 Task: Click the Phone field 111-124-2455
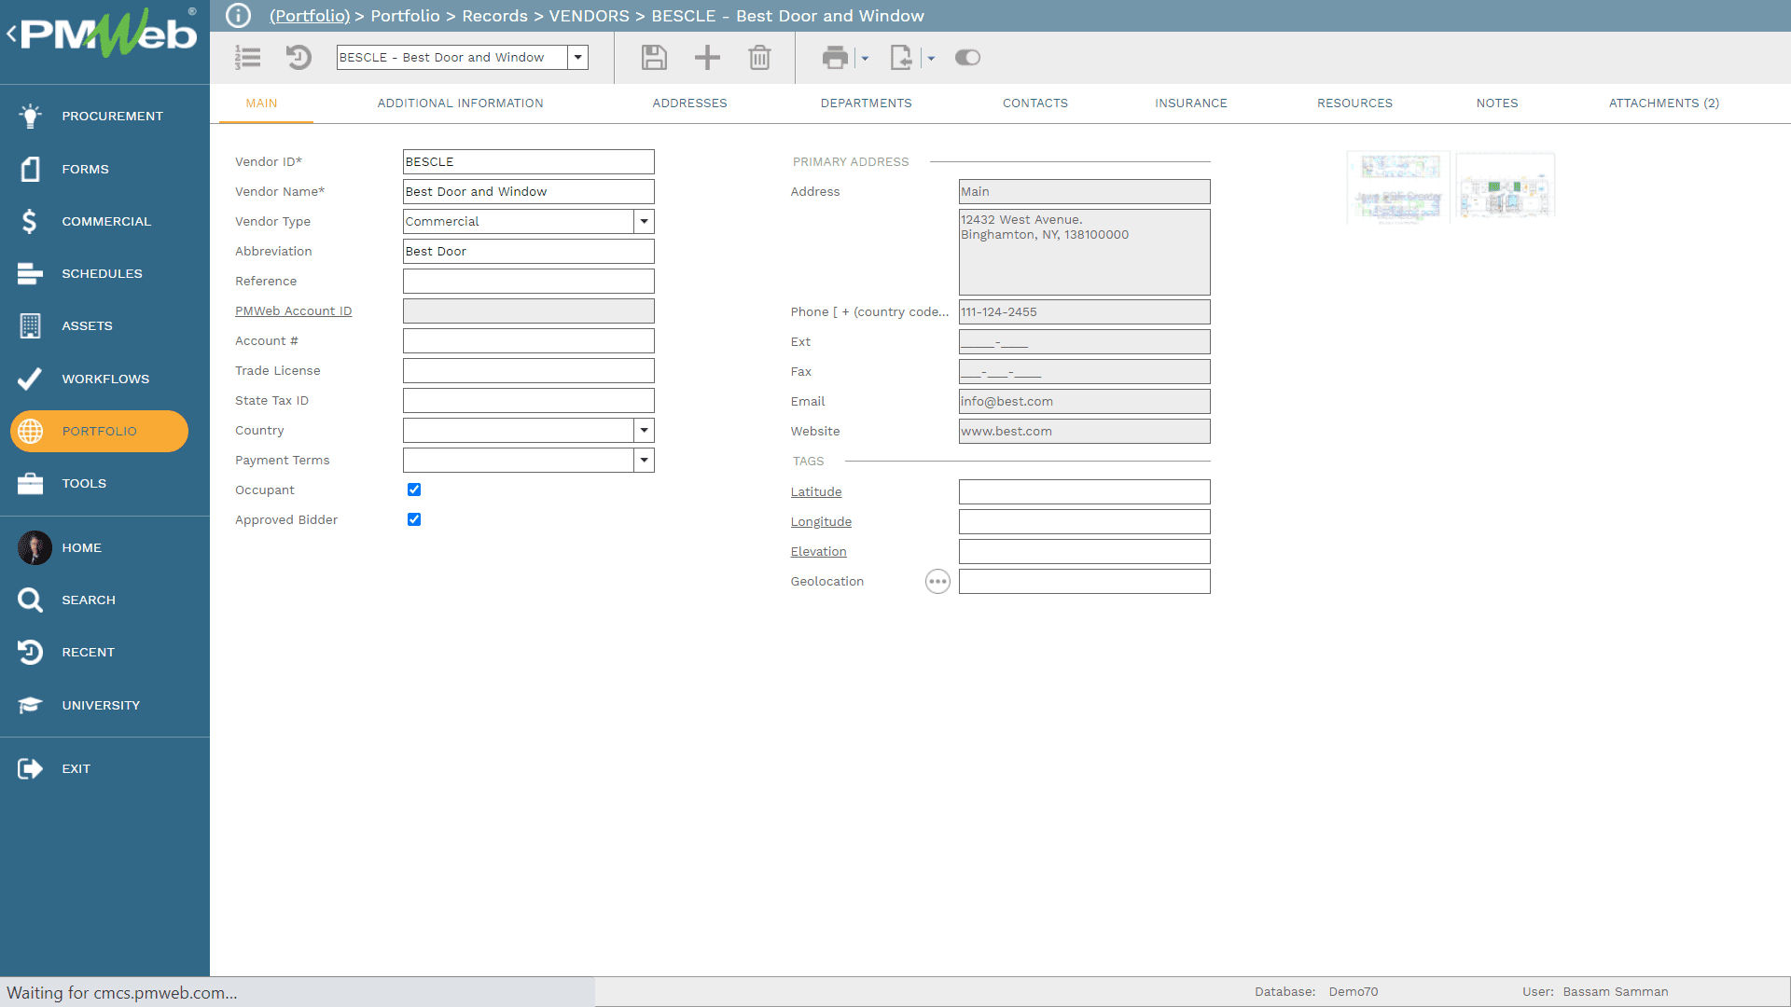[1084, 311]
